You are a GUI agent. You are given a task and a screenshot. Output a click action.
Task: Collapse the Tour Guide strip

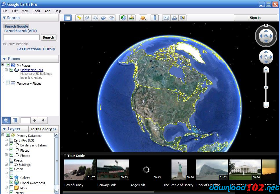(65, 155)
